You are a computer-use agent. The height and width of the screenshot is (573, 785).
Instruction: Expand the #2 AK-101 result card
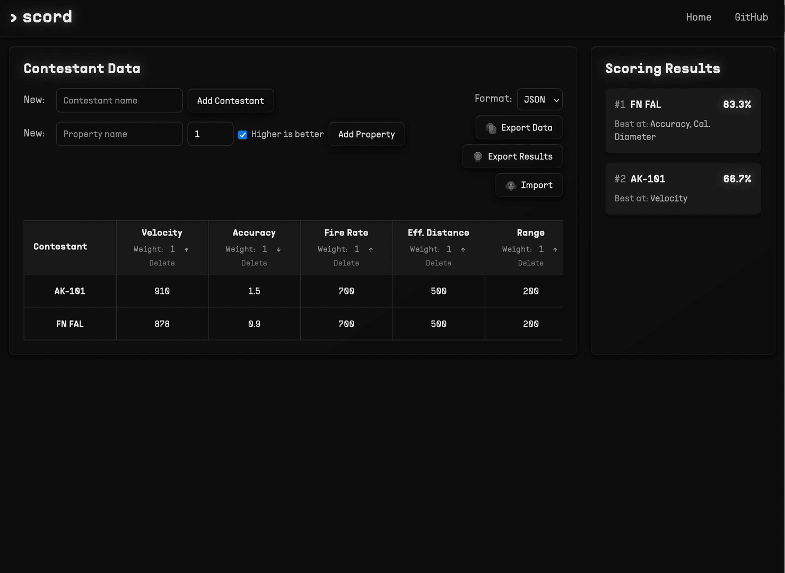point(683,188)
